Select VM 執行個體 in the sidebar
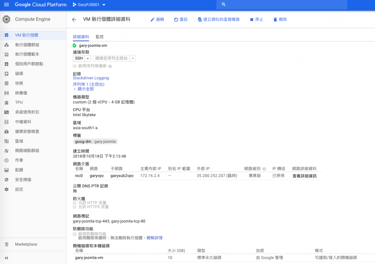 click(33, 35)
